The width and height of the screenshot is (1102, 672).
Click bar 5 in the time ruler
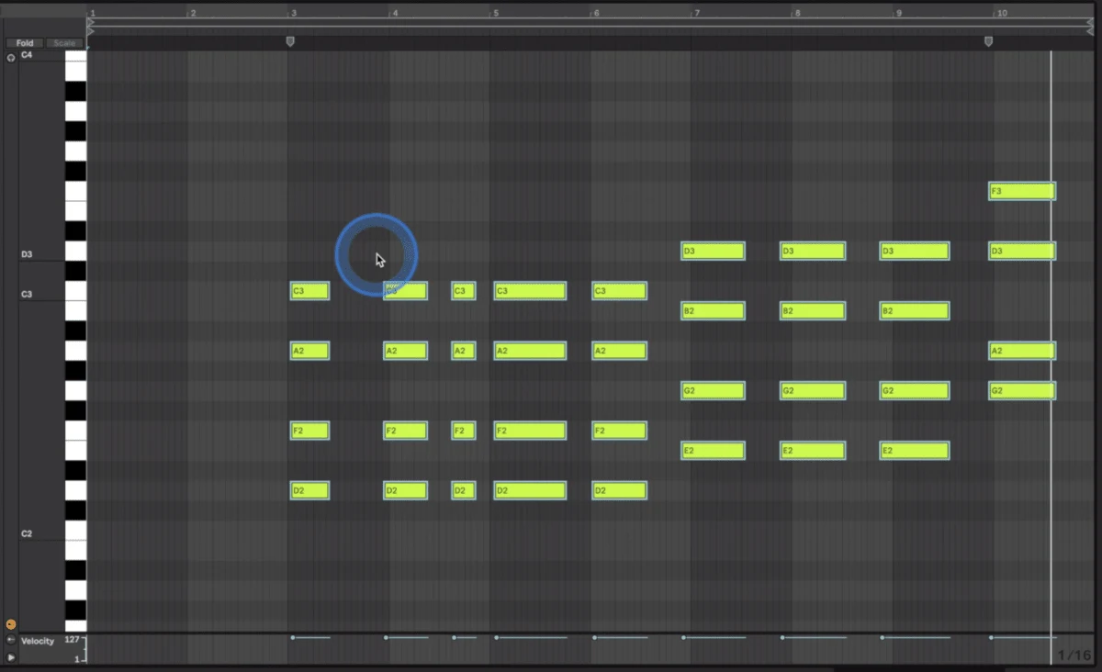[x=494, y=13]
